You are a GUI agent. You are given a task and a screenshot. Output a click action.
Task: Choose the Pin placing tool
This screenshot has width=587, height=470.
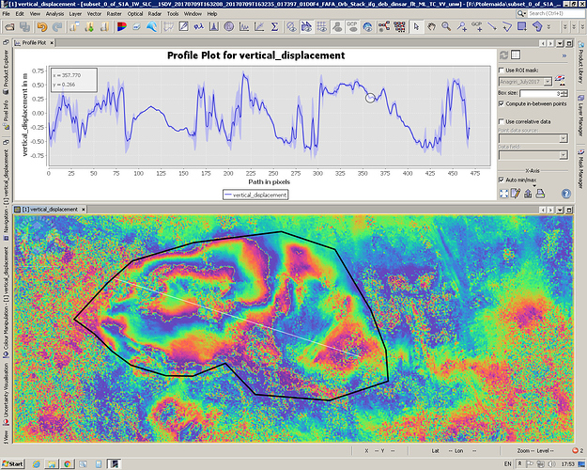(x=461, y=27)
